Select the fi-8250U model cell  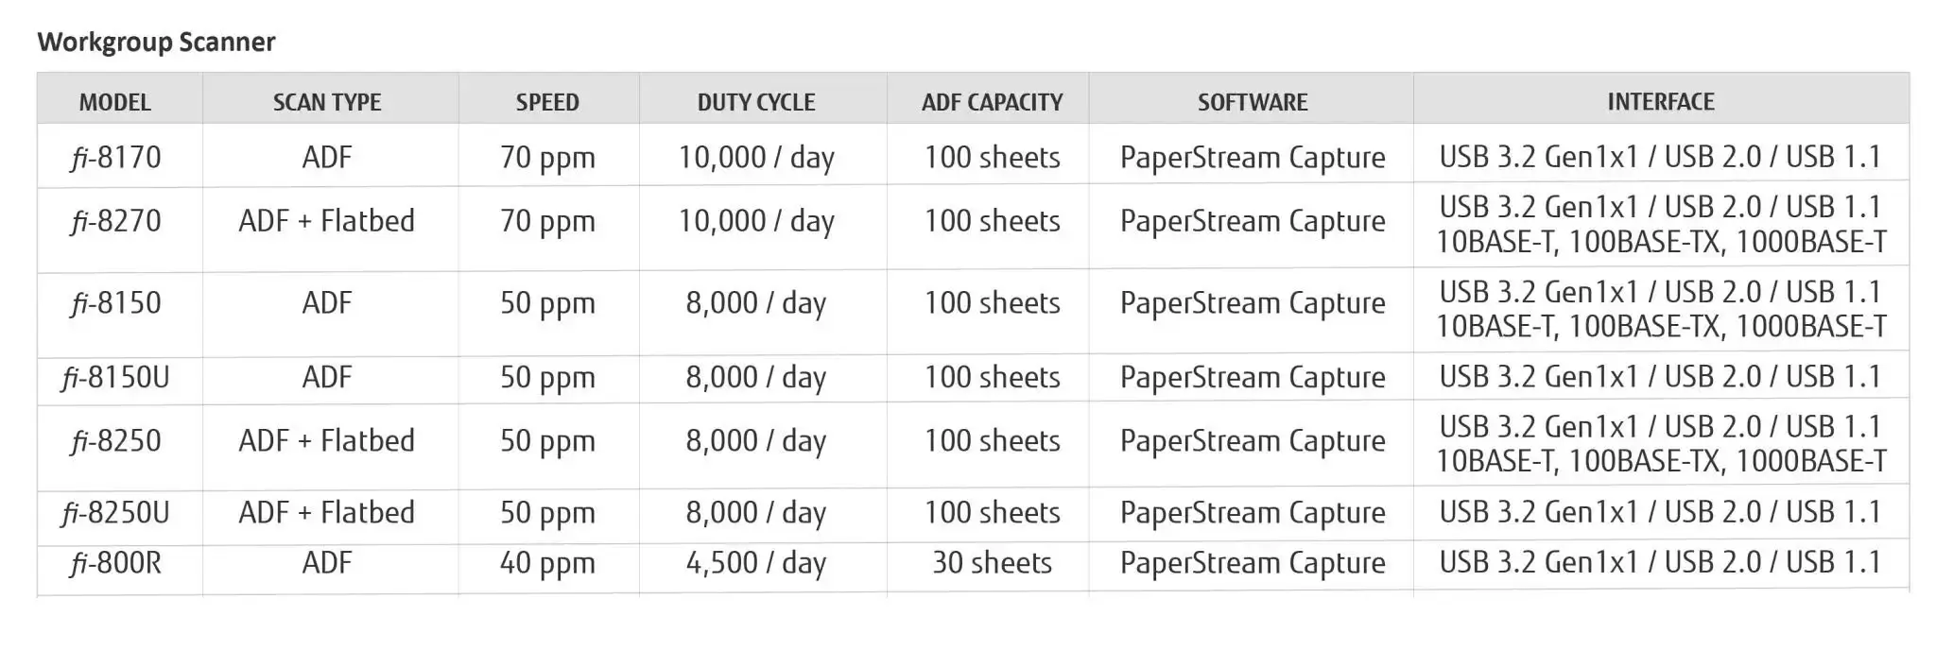tap(116, 513)
